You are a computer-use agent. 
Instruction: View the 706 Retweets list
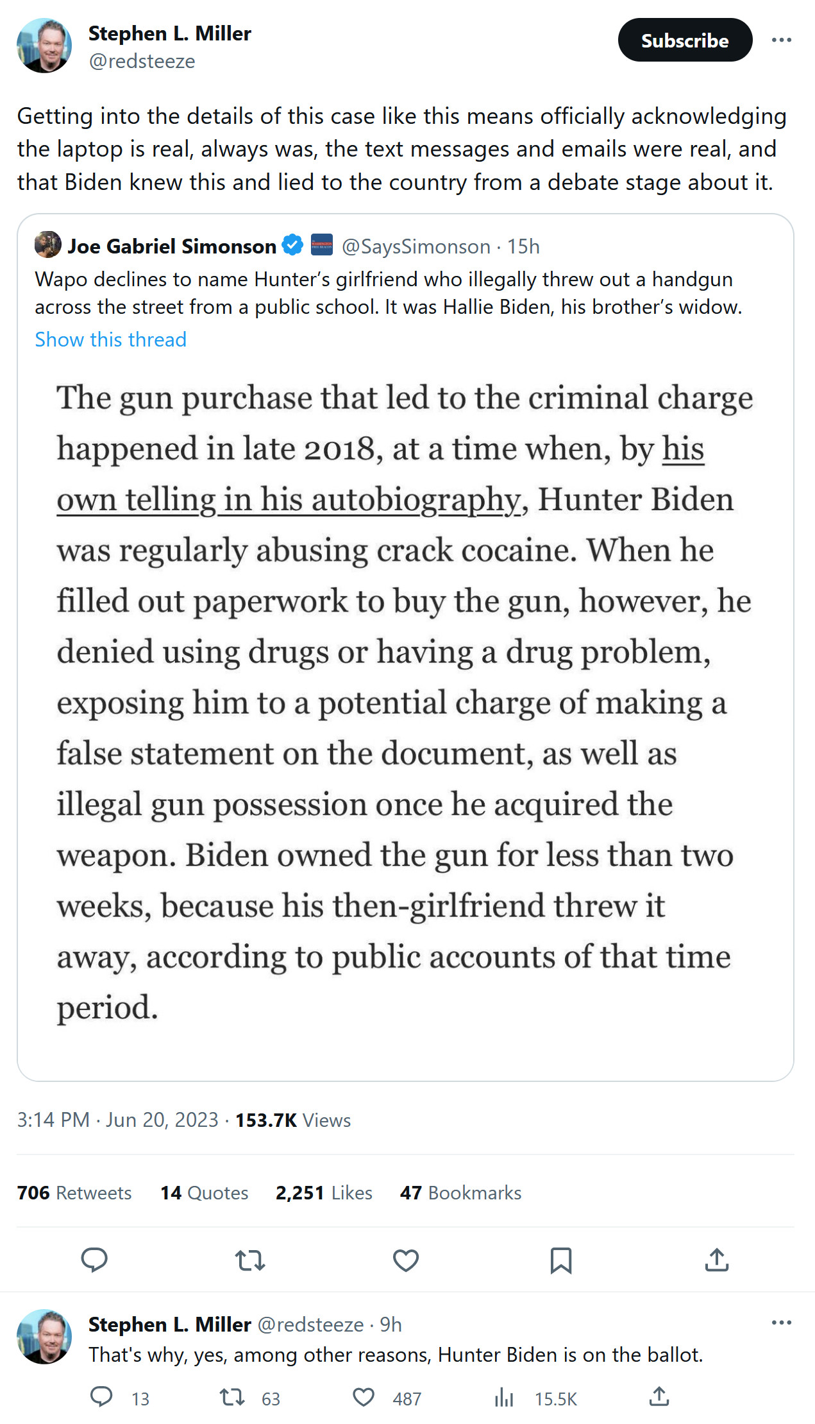(74, 1192)
